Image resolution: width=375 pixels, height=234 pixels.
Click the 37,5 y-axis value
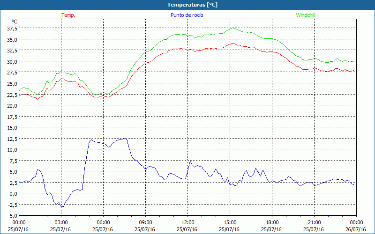[x=12, y=29]
